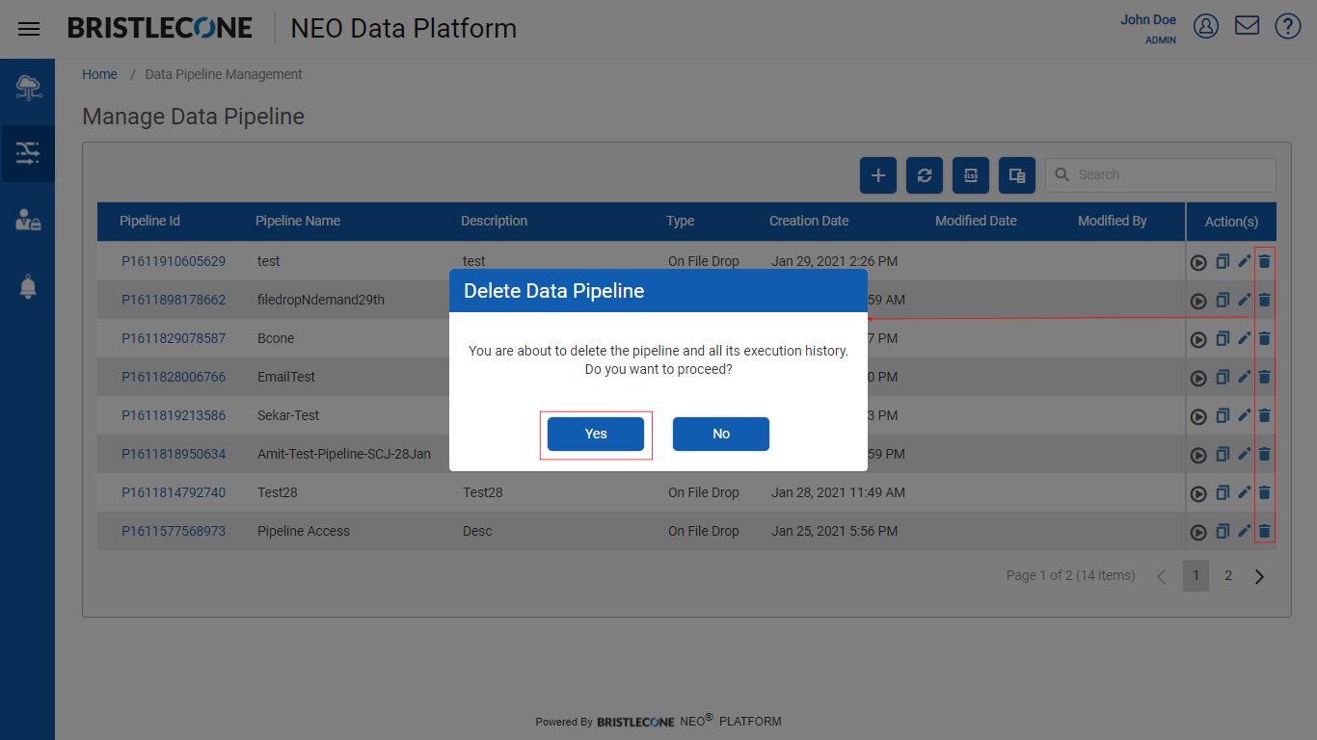Delete the Bcone pipeline

point(1265,337)
